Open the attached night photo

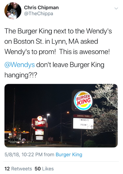[x=61, y=116]
